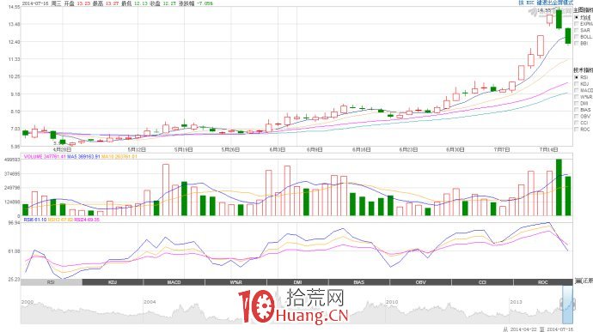Click the 2010 marker on the history timeline
This screenshot has width=593, height=332.
(392, 302)
